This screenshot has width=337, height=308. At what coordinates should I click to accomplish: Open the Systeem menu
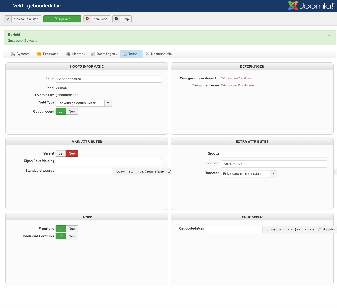pyautogui.click(x=21, y=54)
